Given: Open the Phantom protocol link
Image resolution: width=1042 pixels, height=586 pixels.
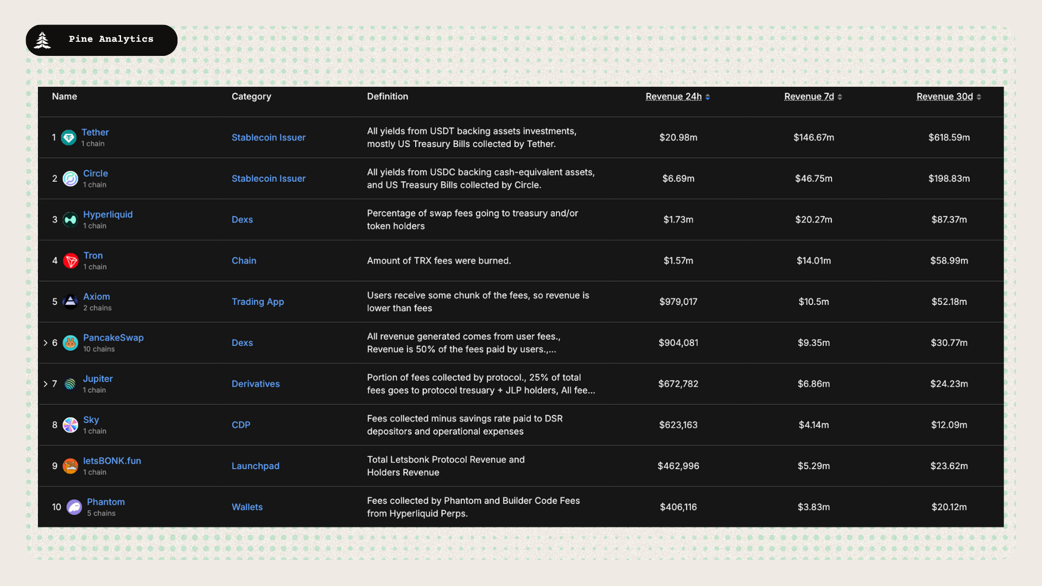Looking at the screenshot, I should click(x=106, y=502).
